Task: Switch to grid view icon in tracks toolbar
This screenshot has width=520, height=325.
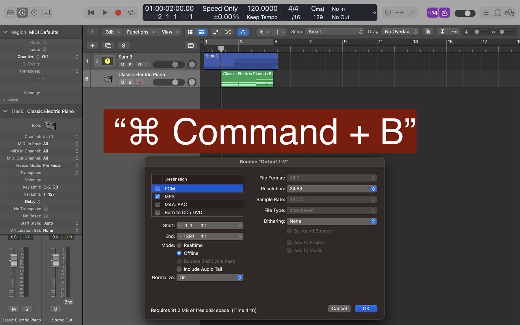Action: coord(190,32)
